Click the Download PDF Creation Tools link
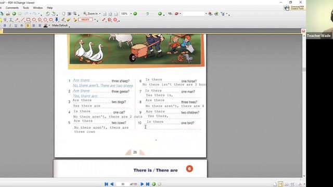This screenshot has width=333, height=187. 294,8
